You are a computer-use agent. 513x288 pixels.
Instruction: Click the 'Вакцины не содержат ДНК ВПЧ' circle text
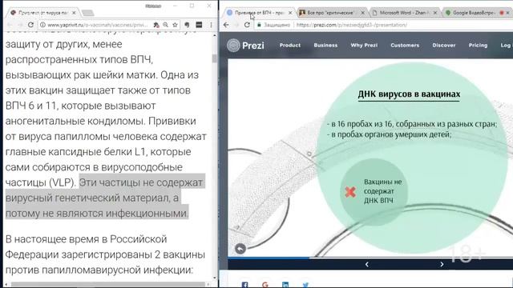point(383,191)
